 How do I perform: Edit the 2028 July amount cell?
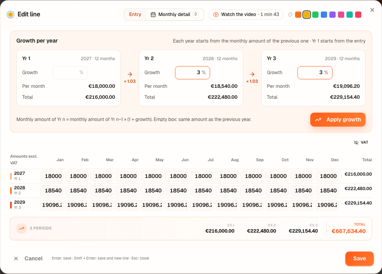pos(202,190)
